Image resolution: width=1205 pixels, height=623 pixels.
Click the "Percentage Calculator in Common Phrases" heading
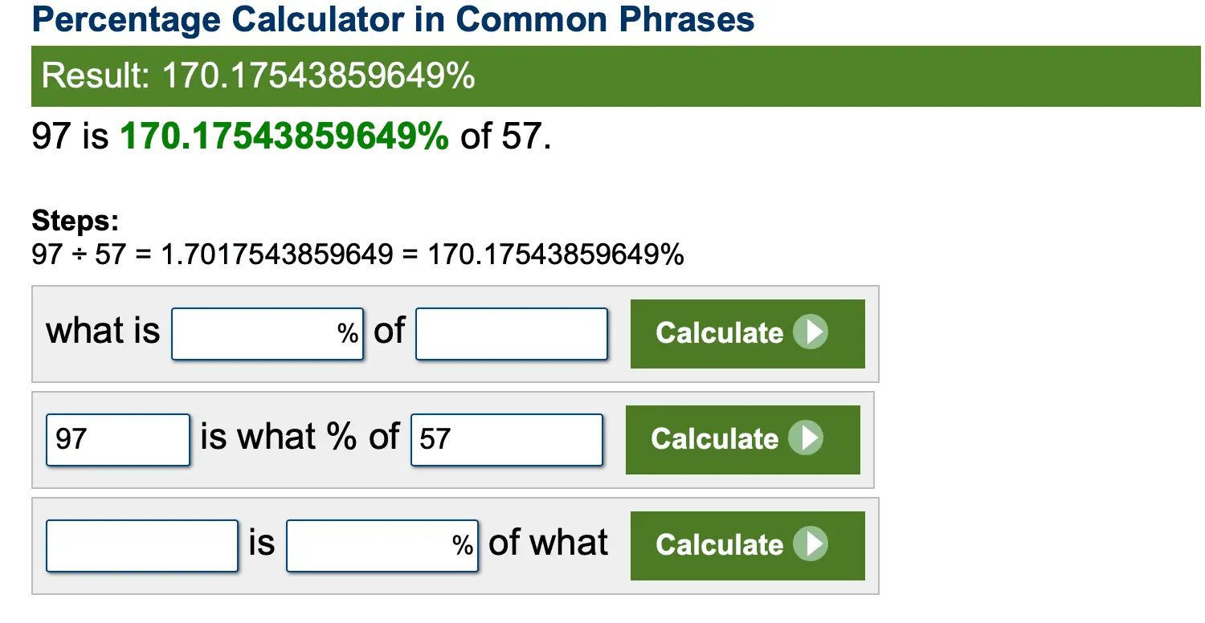pyautogui.click(x=393, y=19)
